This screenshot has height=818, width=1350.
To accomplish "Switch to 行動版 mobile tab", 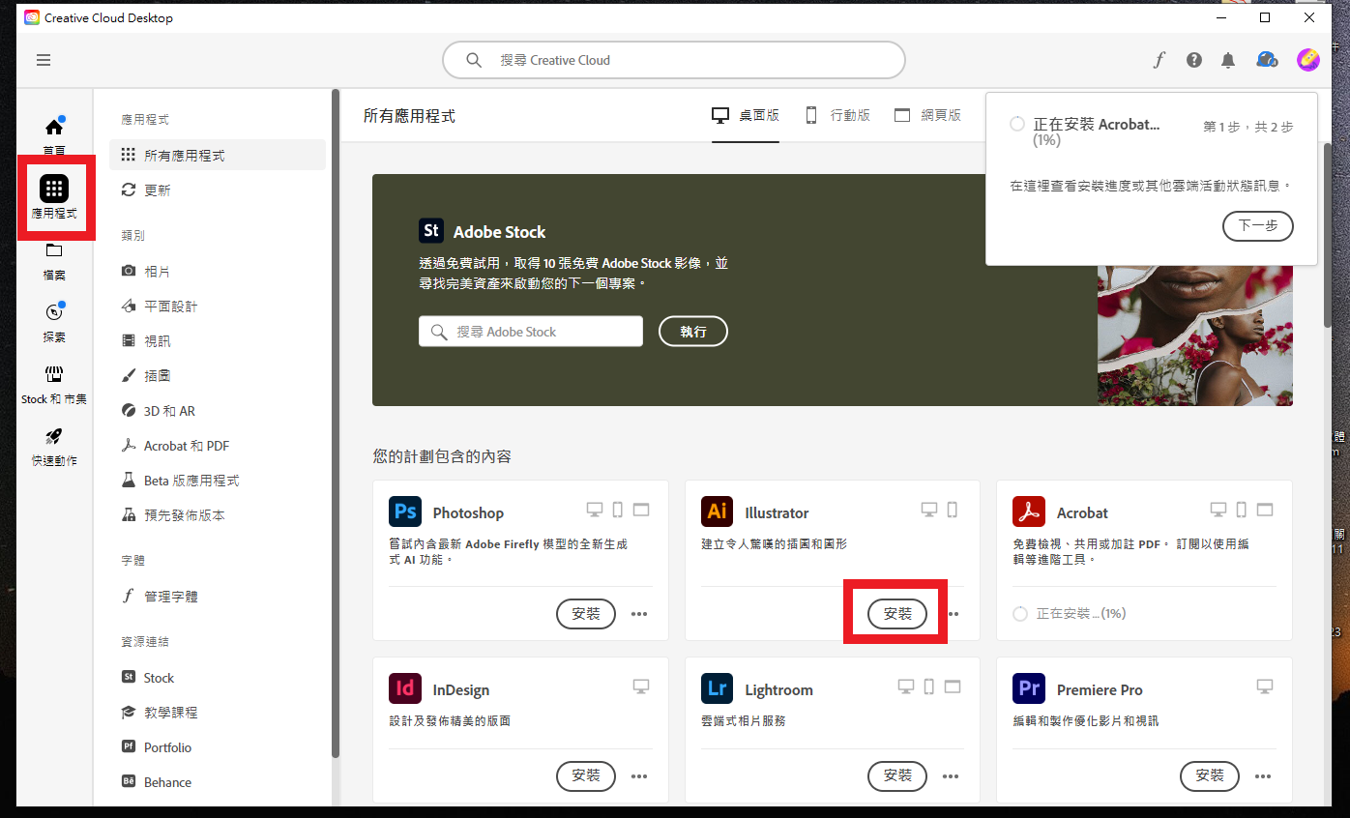I will (x=837, y=115).
